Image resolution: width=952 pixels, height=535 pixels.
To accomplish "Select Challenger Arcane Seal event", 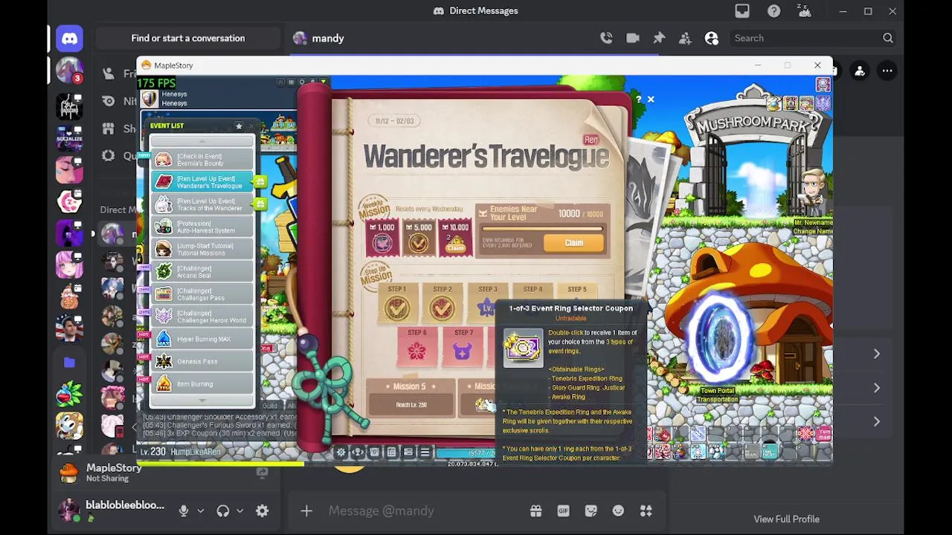I will [202, 272].
